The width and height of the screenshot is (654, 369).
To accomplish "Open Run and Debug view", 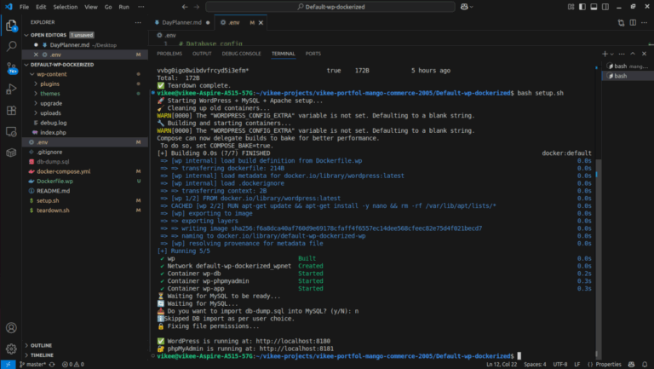I will [11, 89].
